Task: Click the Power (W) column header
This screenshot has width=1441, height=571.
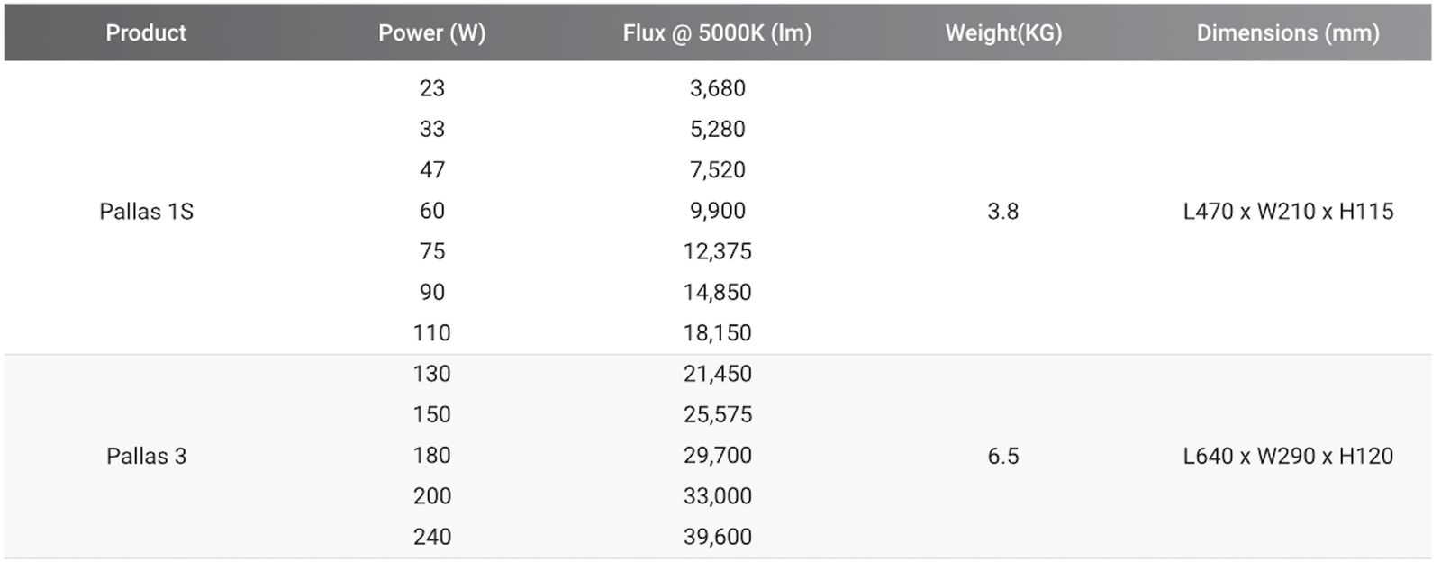Action: 431,33
